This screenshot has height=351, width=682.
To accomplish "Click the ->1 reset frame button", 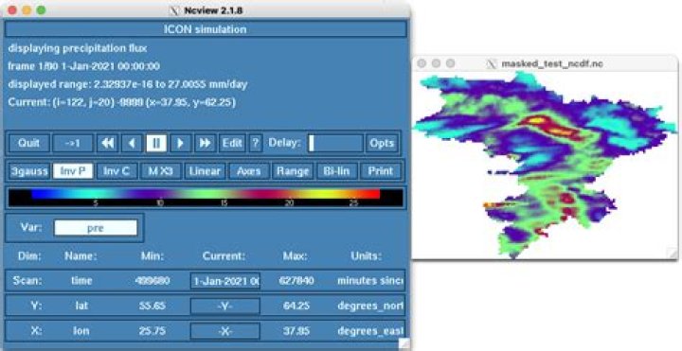I will point(73,144).
